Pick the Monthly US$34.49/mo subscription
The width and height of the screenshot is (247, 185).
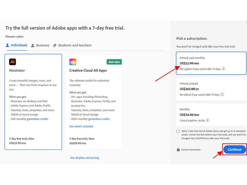[x=211, y=114]
